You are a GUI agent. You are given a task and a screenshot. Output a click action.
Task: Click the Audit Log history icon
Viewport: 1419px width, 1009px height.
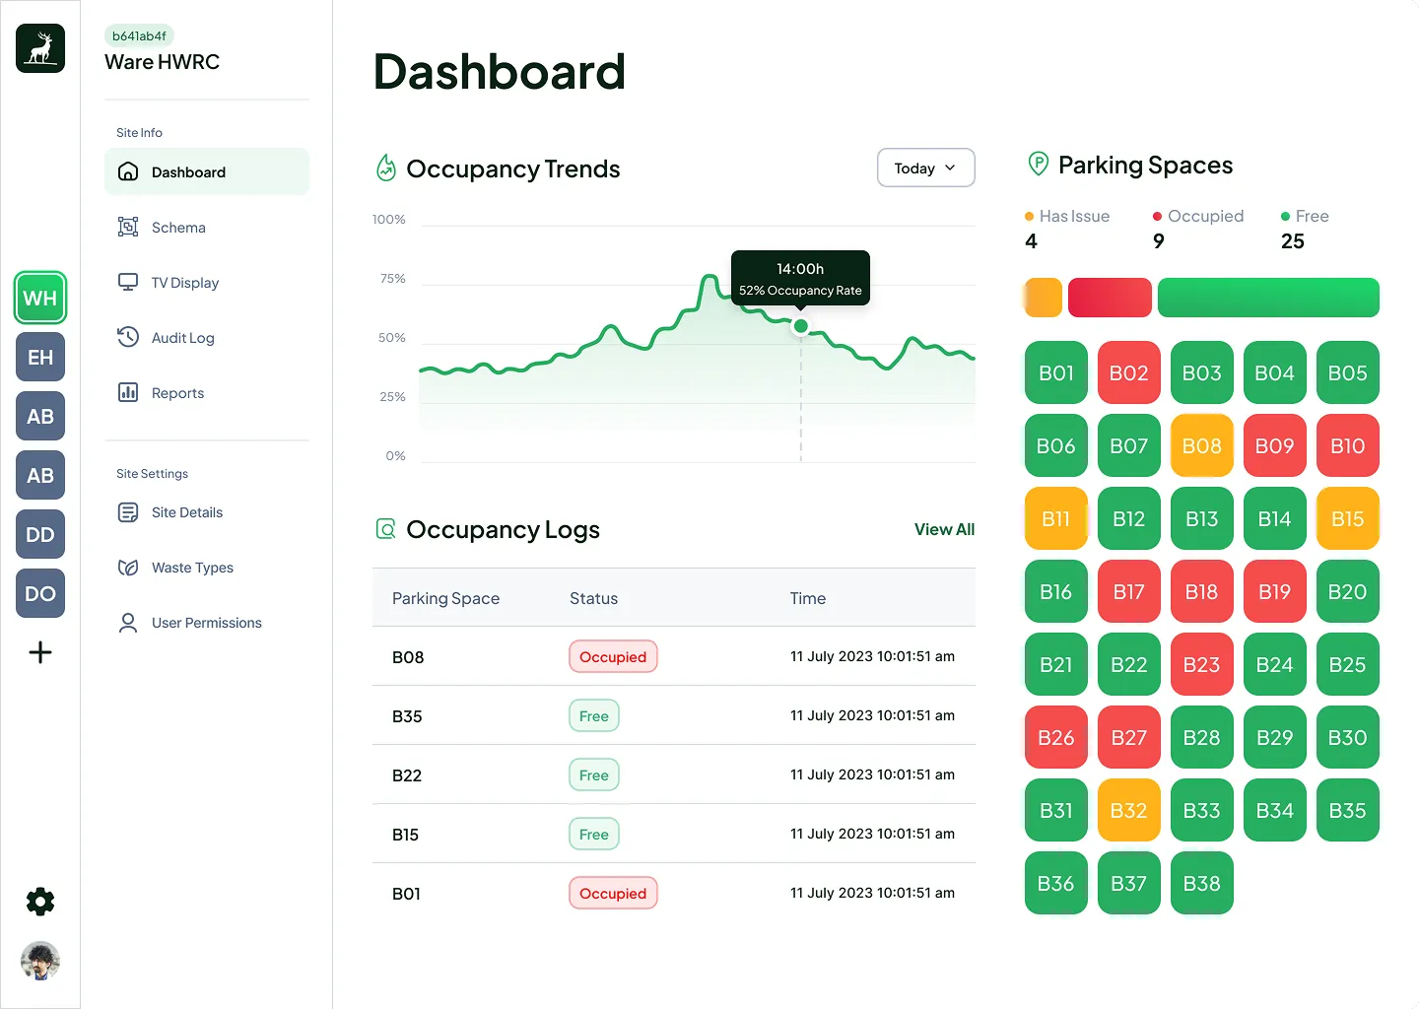coord(128,337)
